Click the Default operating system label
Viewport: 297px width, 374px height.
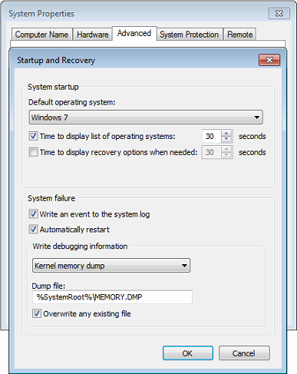click(72, 102)
